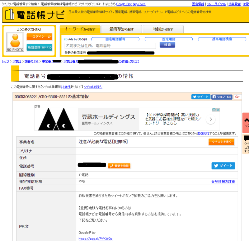Click the ad info (i) icon
Viewport: 249px width, 241px height.
tap(214, 110)
